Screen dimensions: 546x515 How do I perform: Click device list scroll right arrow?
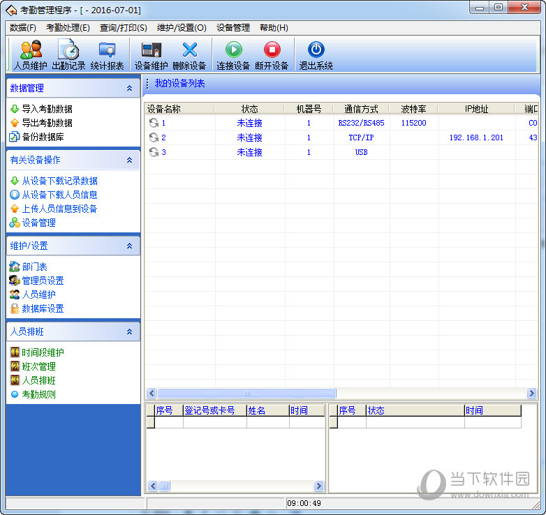point(531,393)
